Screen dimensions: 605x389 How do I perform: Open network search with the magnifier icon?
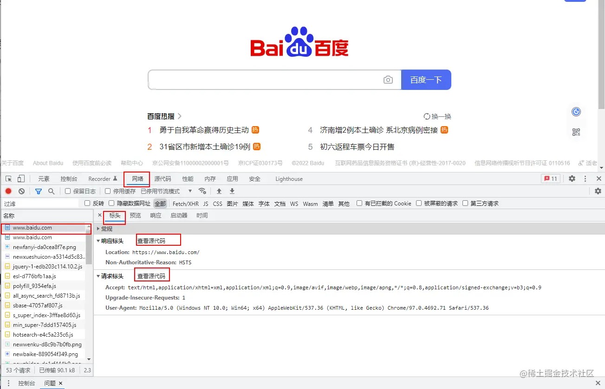[x=52, y=191]
